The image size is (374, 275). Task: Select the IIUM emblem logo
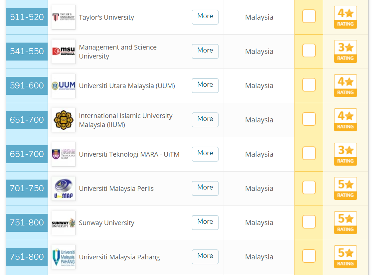(63, 120)
